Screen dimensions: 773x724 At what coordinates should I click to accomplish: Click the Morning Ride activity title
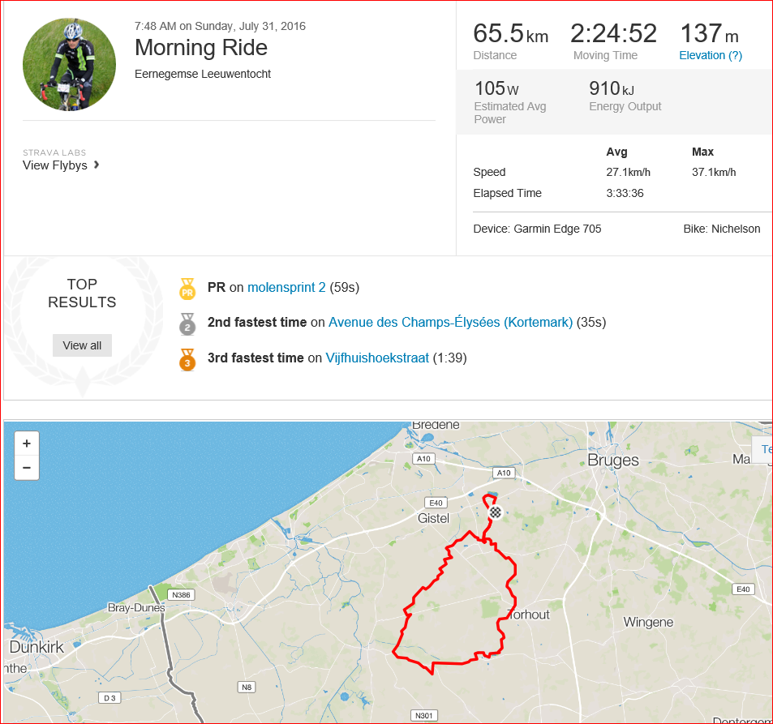[x=201, y=48]
